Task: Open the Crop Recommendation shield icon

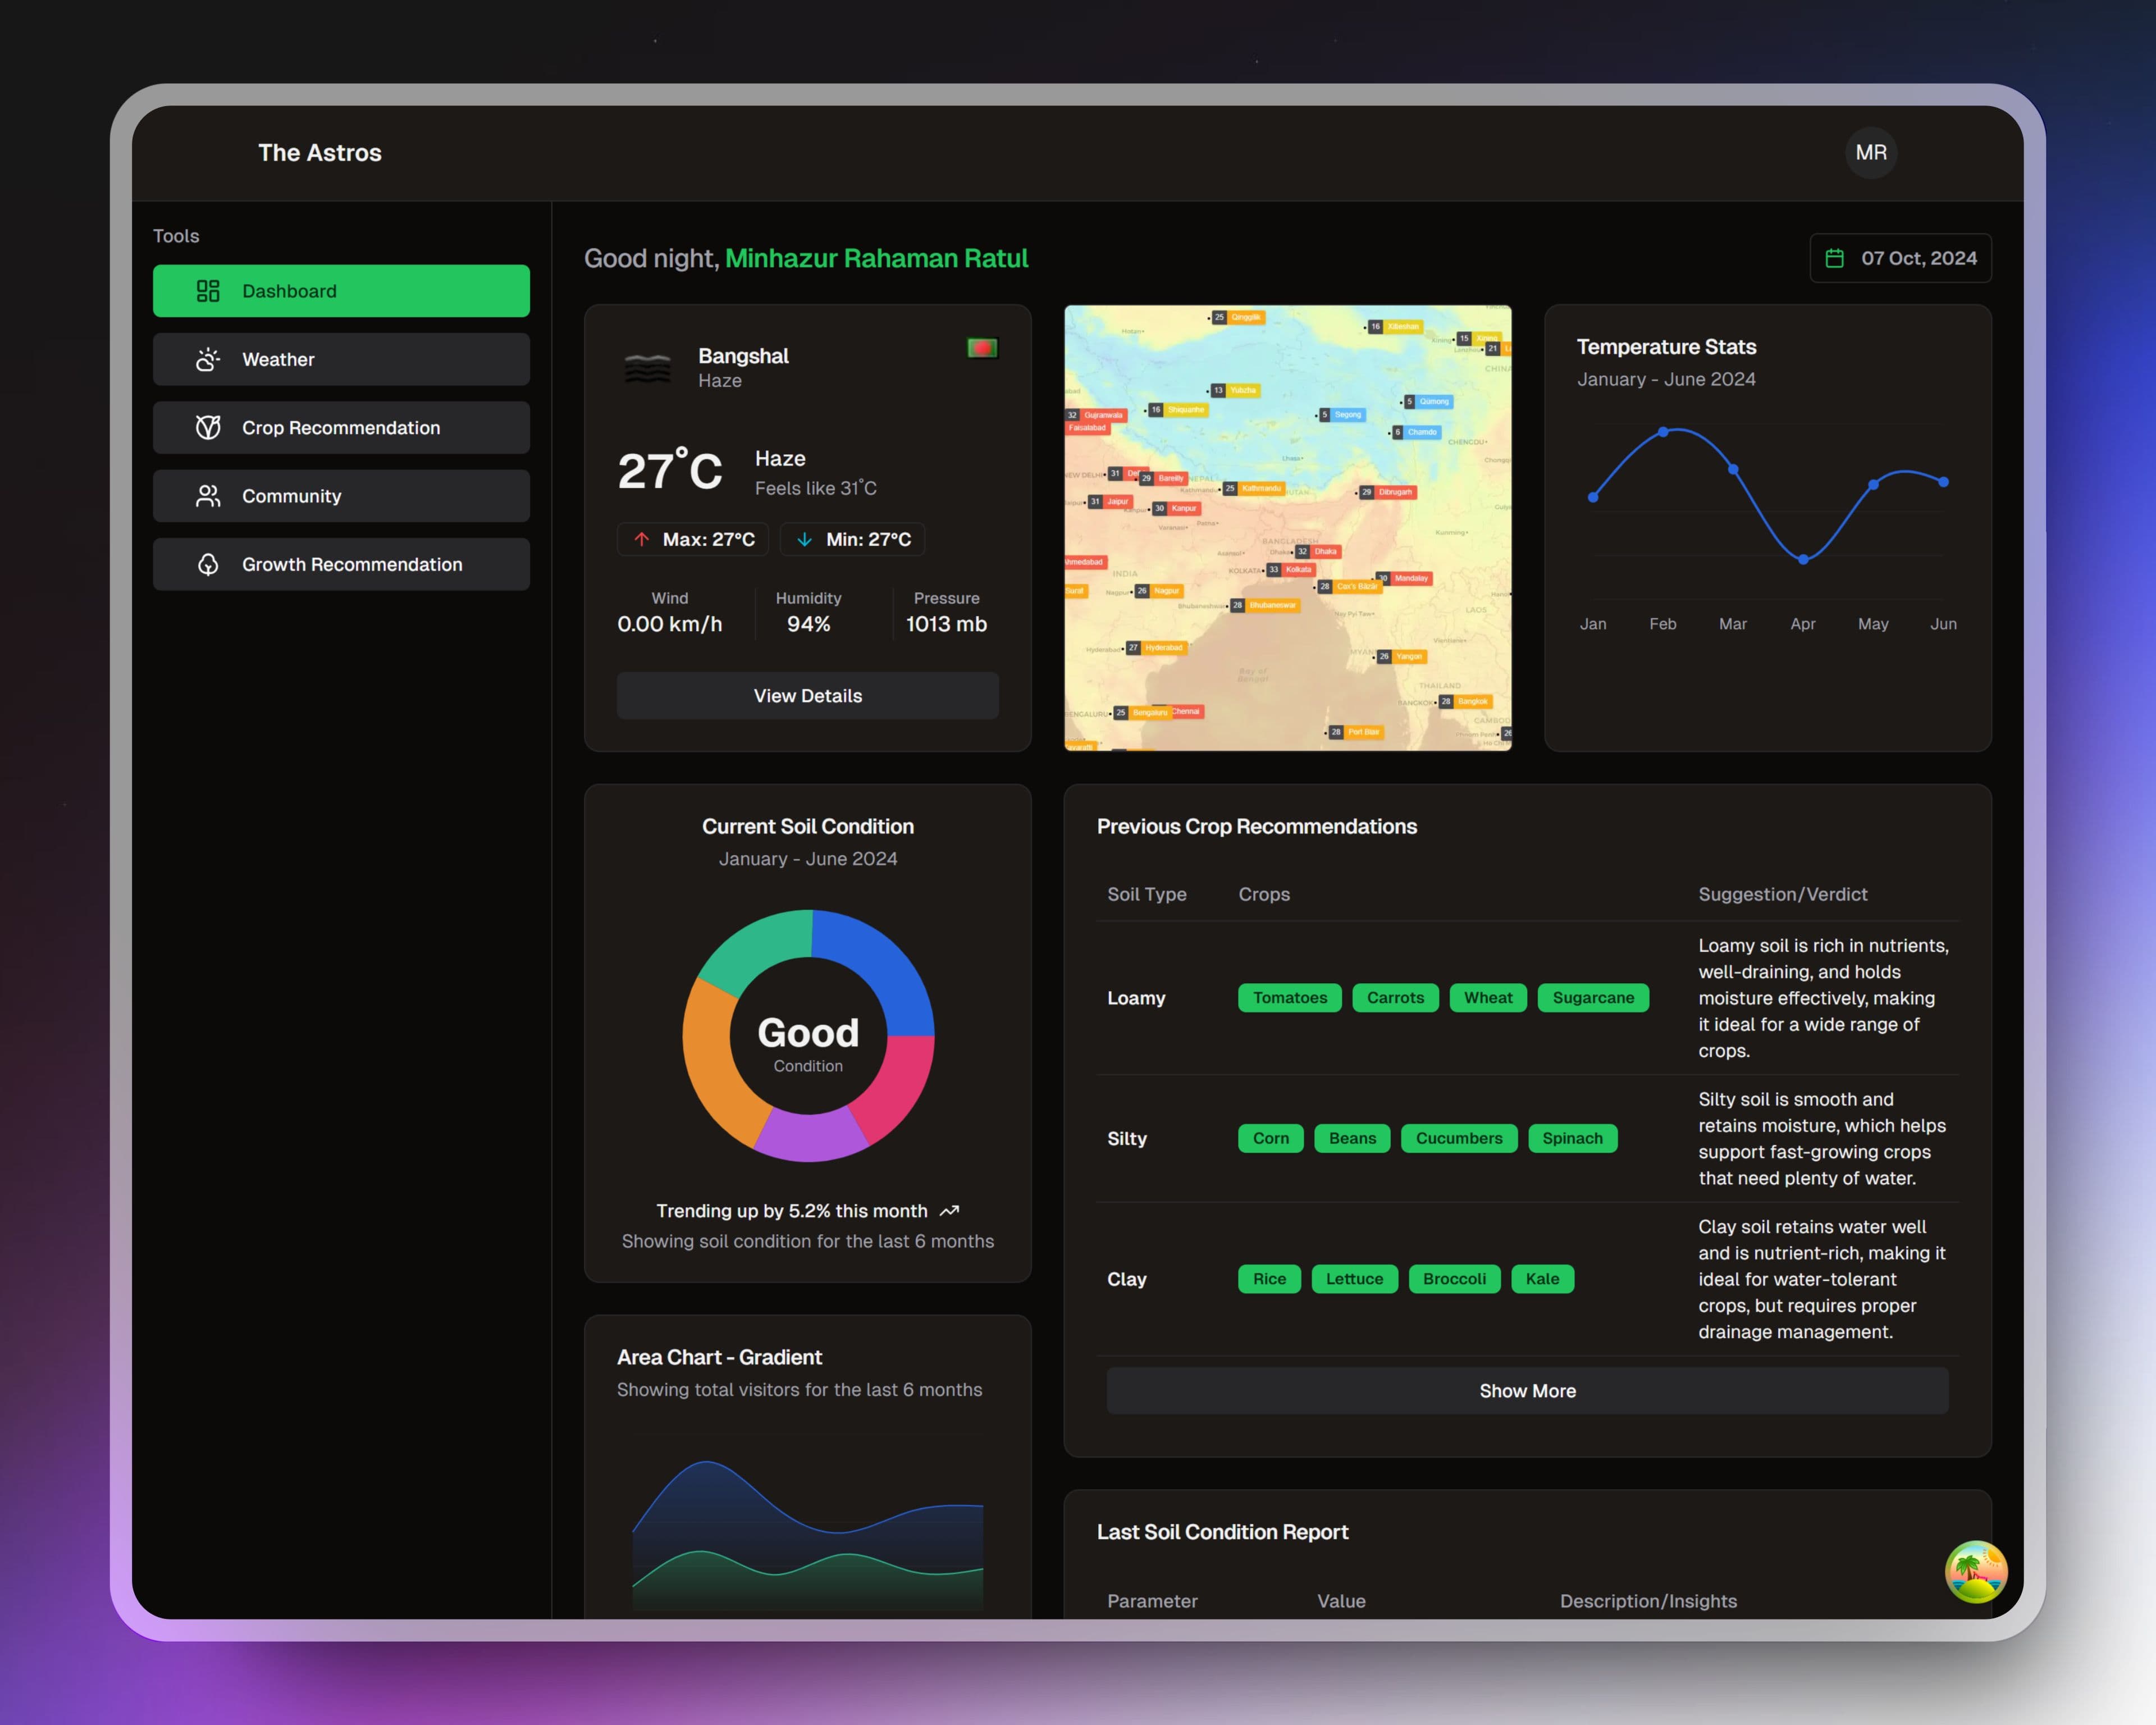Action: (208, 427)
